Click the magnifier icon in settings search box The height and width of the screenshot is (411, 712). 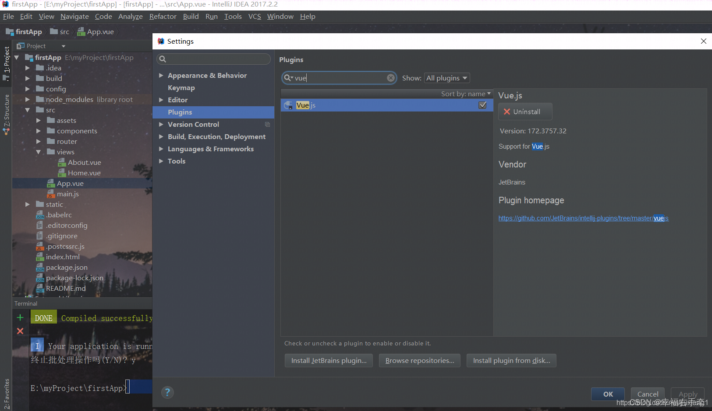point(163,59)
